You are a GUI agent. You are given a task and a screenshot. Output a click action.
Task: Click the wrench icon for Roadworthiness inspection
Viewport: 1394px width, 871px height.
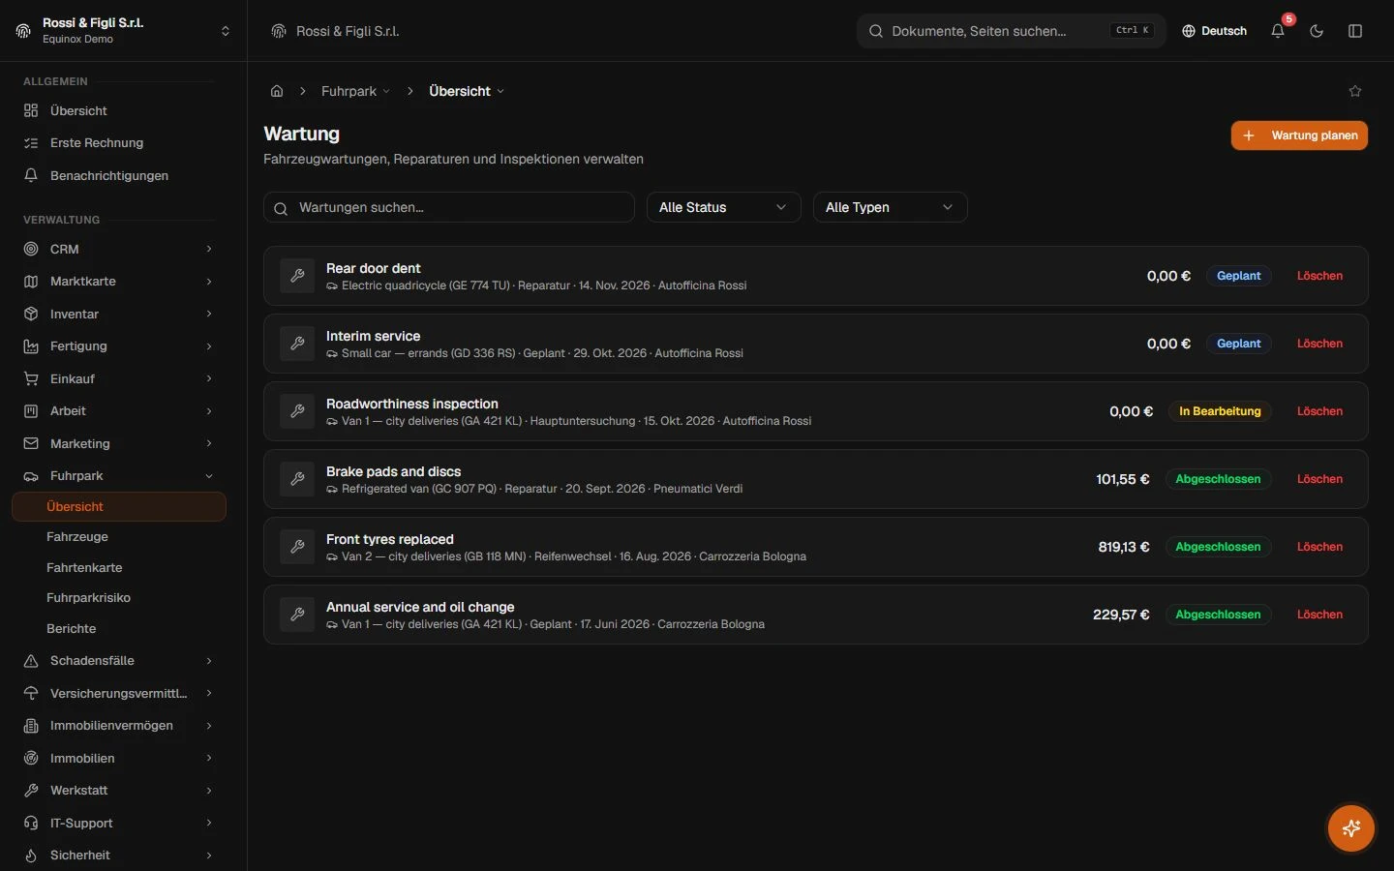(297, 411)
